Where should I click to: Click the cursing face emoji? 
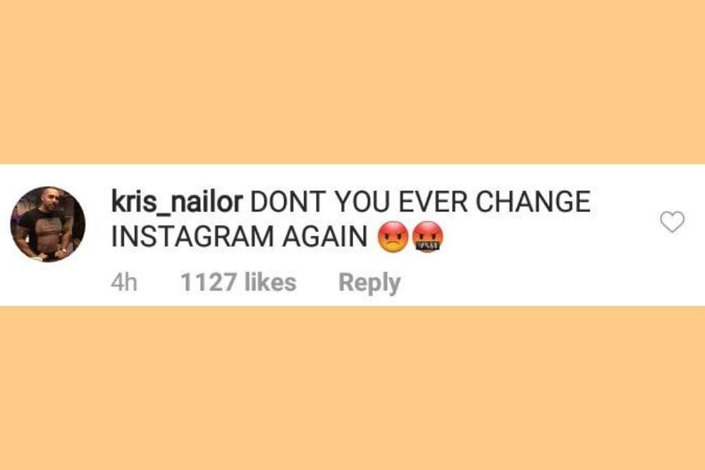(x=427, y=237)
